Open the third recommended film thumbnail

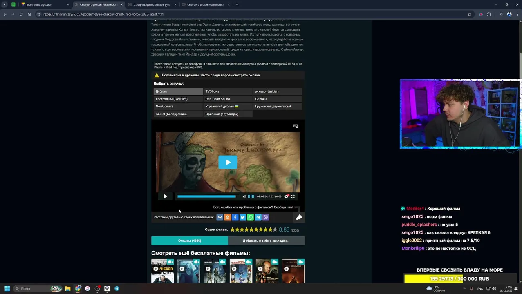pyautogui.click(x=215, y=271)
